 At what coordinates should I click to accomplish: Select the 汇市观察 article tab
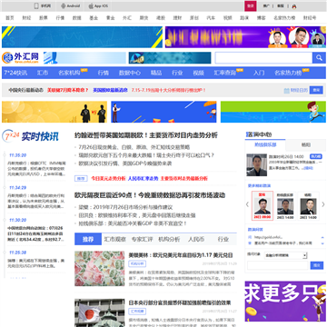click(x=115, y=239)
